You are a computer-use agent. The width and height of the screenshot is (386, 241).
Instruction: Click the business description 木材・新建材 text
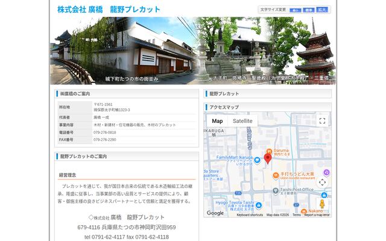134,125
